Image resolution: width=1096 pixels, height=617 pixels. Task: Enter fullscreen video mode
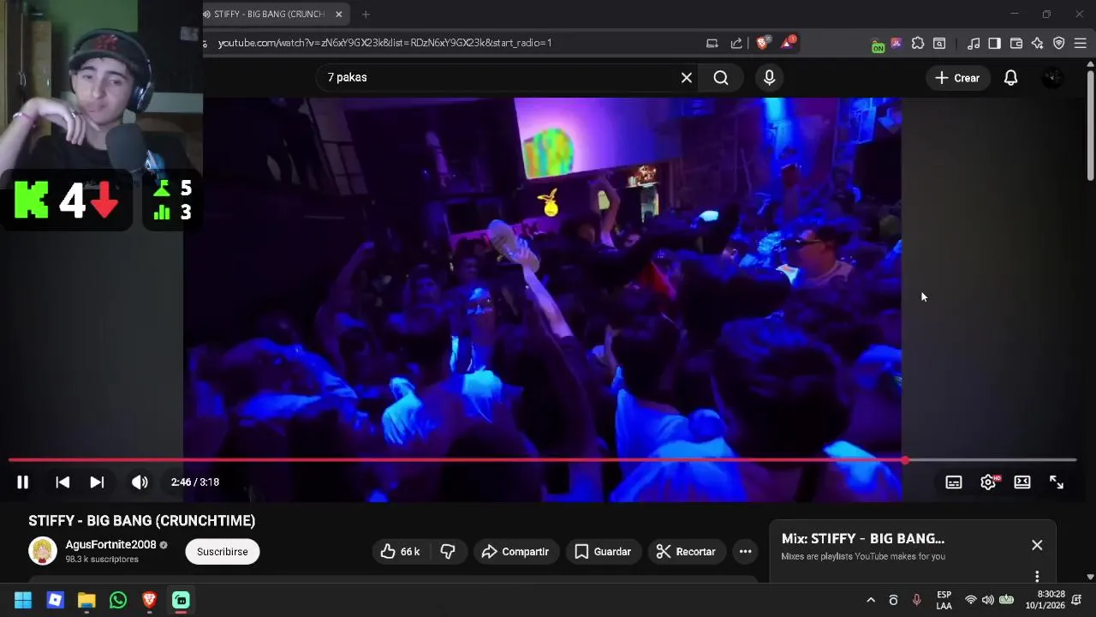pos(1057,482)
